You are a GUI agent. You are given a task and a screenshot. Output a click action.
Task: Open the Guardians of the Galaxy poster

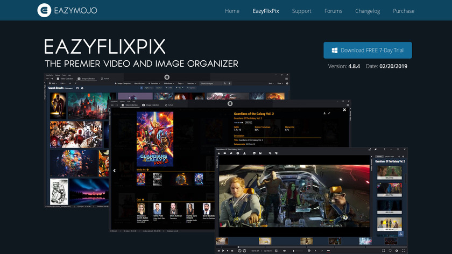pyautogui.click(x=155, y=139)
